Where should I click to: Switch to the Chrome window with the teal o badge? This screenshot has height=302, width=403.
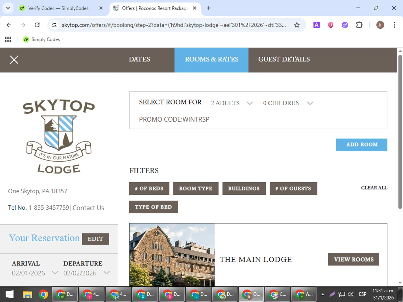145,294
